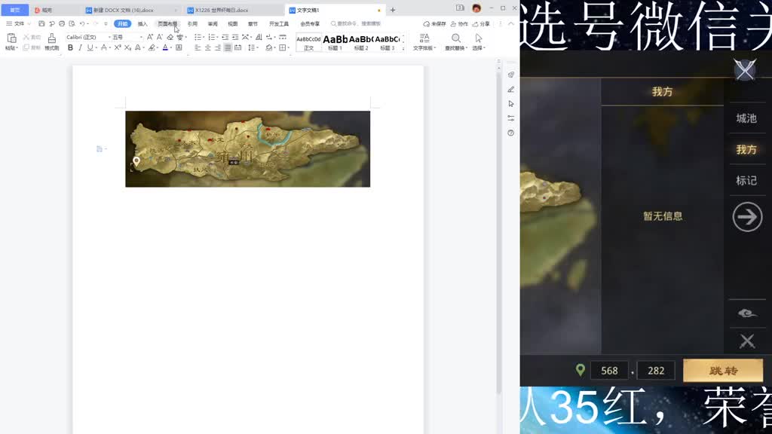Screen dimensions: 772x434
Task: Click the 跳转 jump button in game
Action: pos(723,371)
